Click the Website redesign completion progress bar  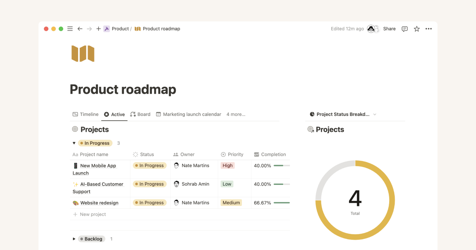click(282, 202)
